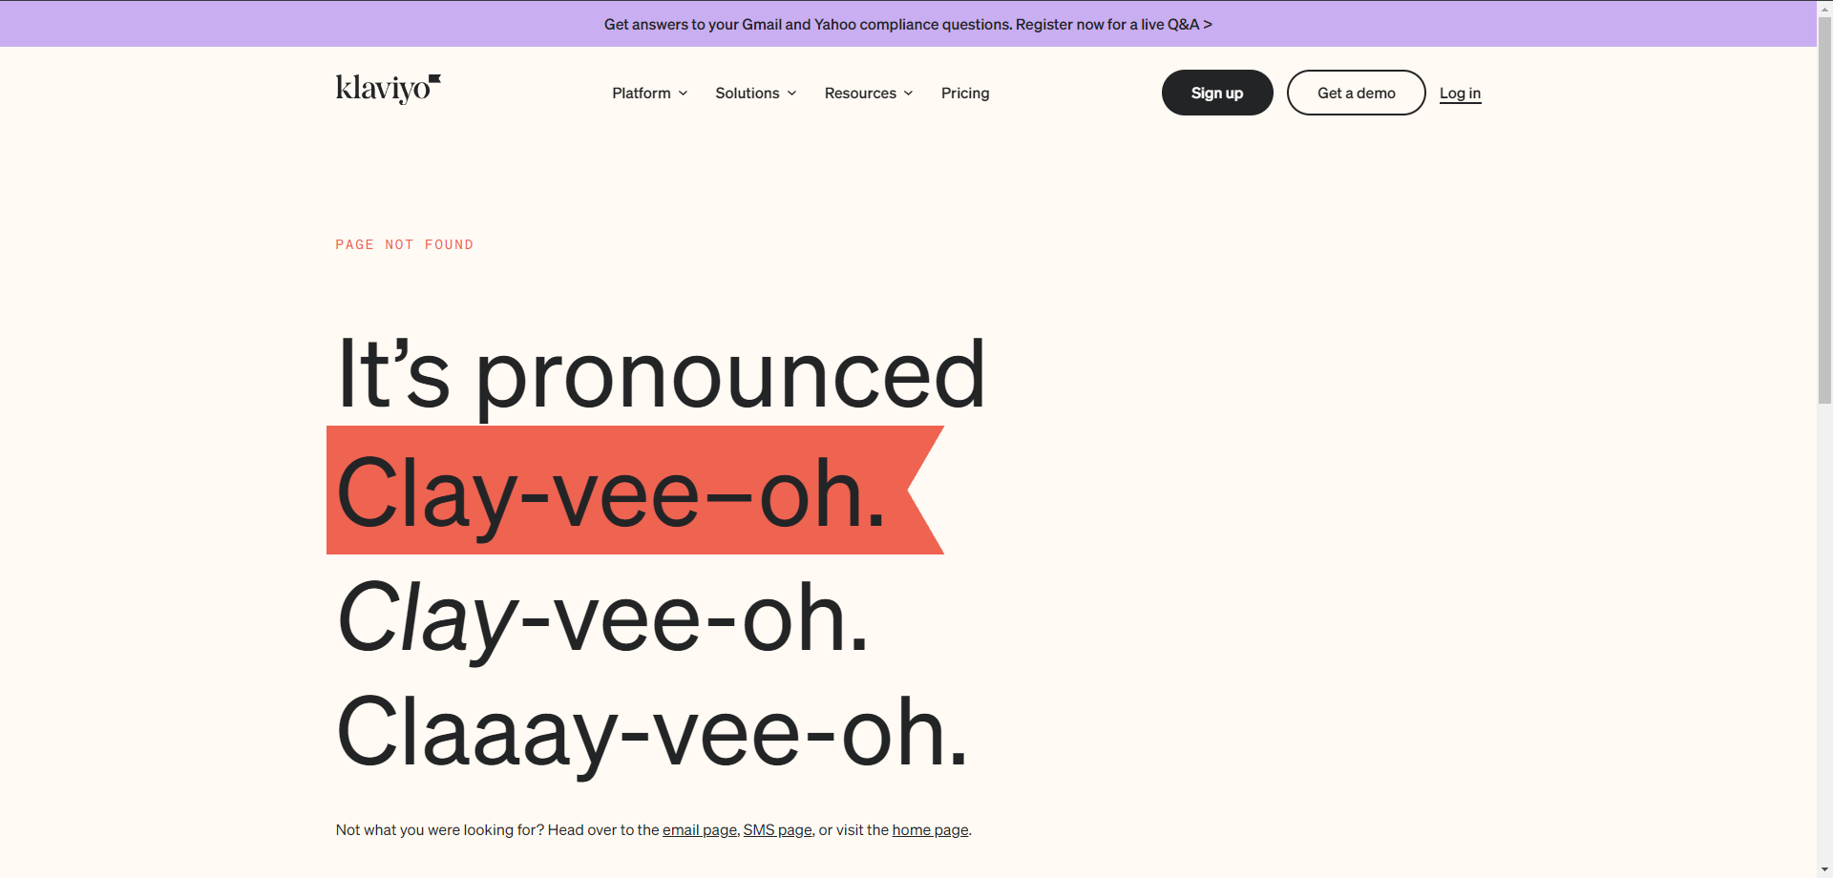Click the scroll up arrow on the scrollbar
1833x878 pixels.
click(x=1824, y=8)
